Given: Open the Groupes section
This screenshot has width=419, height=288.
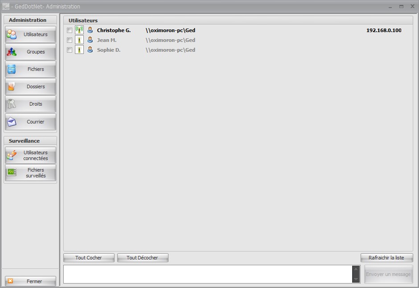Looking at the screenshot, I should [30, 52].
